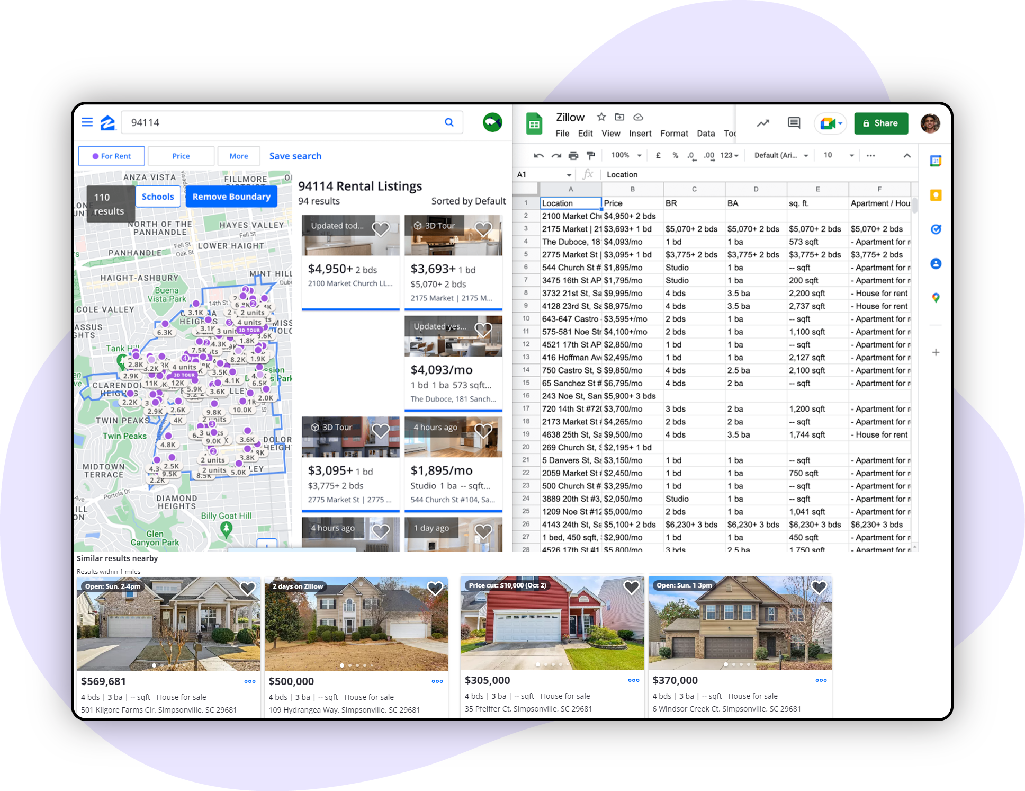
Task: Collapse the Sheets menus with chevron
Action: pyautogui.click(x=907, y=155)
